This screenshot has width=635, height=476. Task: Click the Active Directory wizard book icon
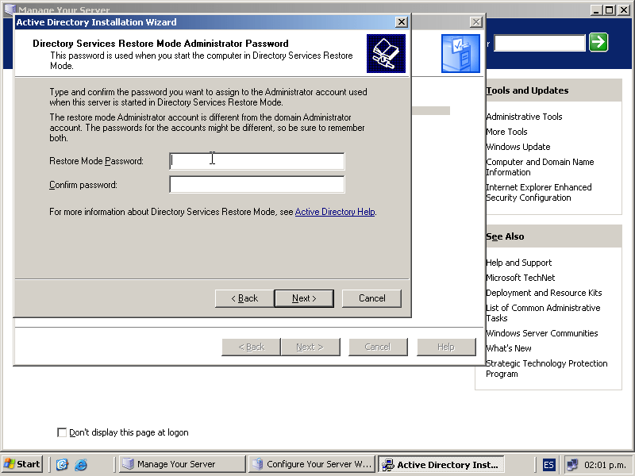click(386, 53)
